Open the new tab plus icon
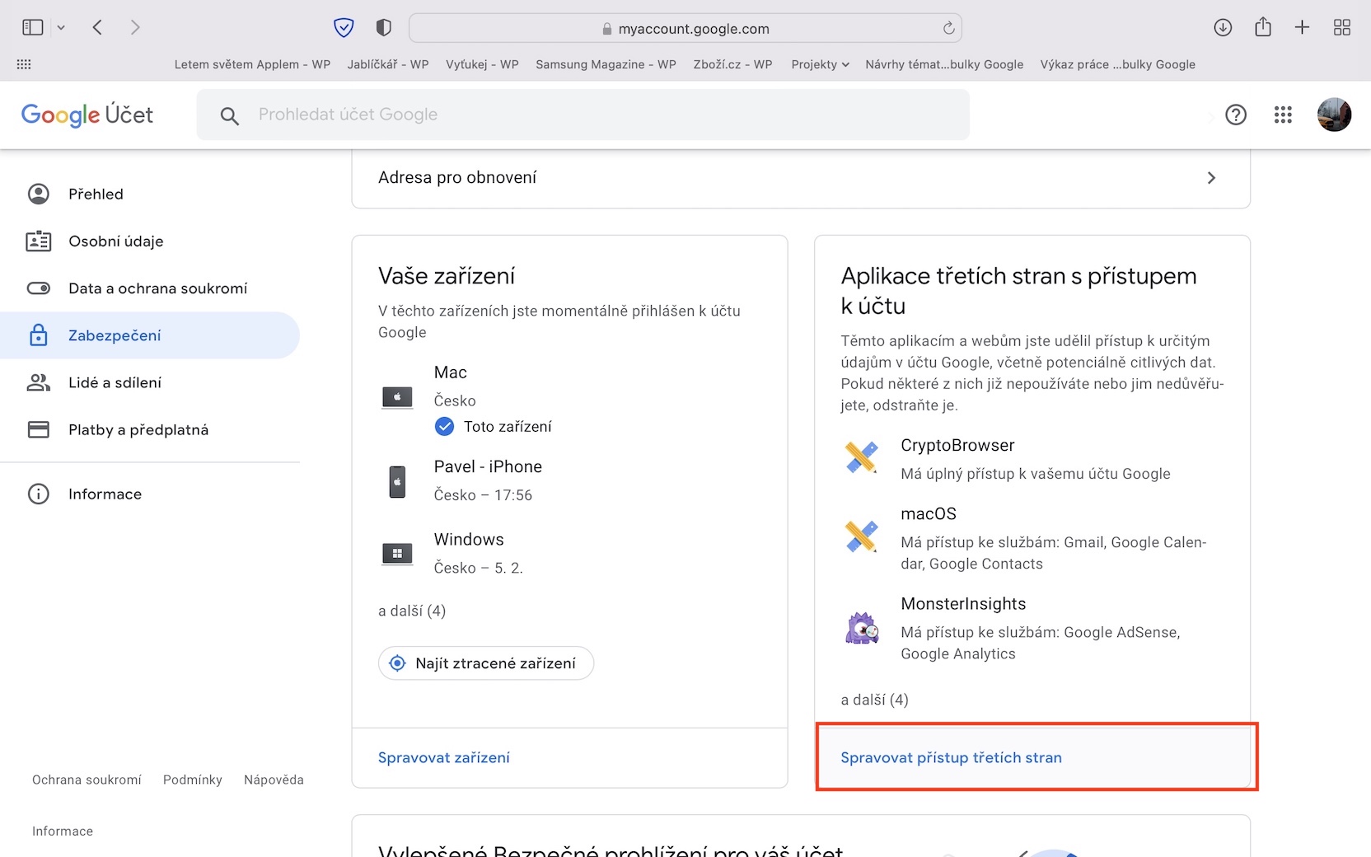The image size is (1371, 857). (x=1302, y=28)
